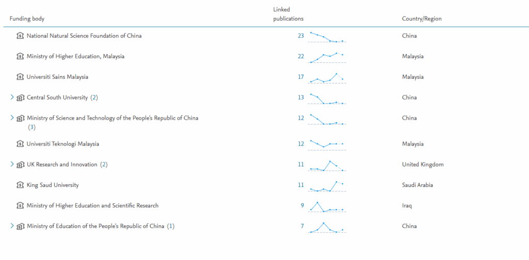Sort by Funding body column header
The image size is (529, 260).
point(27,19)
